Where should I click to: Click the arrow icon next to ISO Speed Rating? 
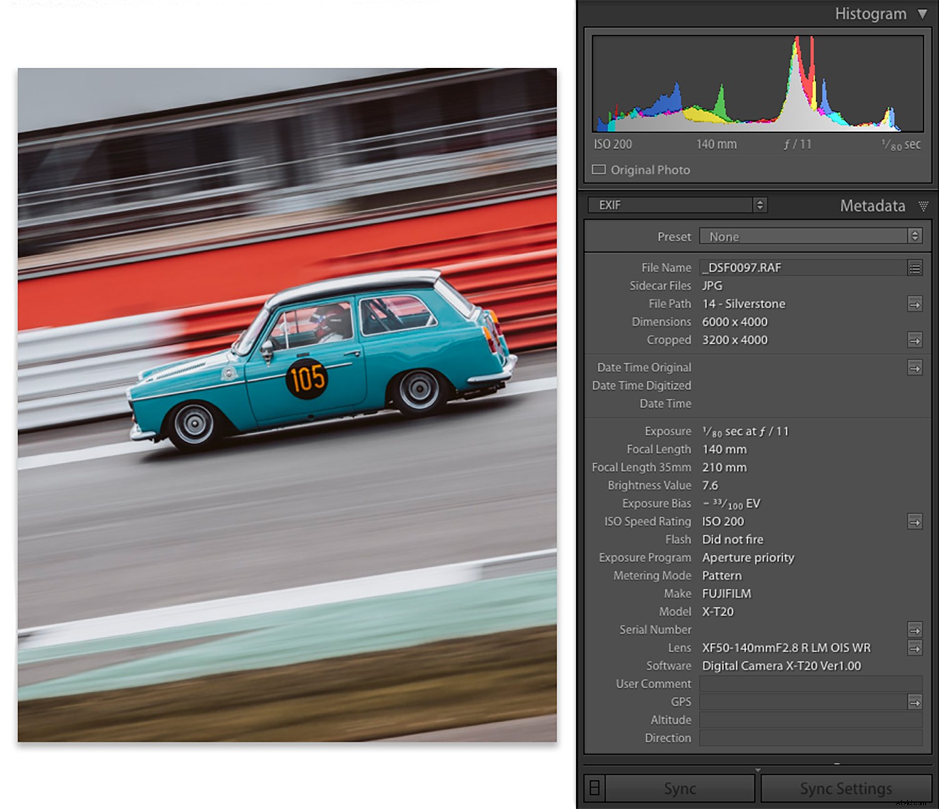(915, 522)
